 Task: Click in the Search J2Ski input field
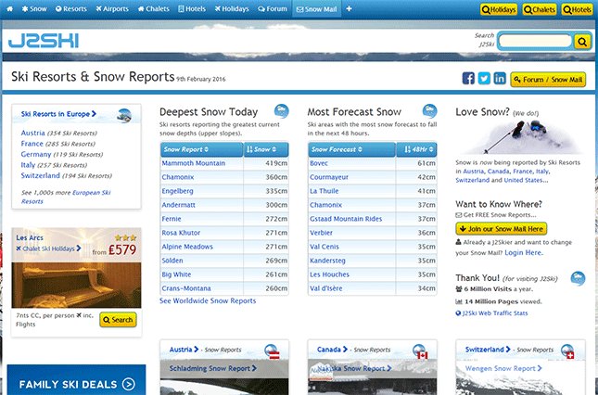click(535, 41)
